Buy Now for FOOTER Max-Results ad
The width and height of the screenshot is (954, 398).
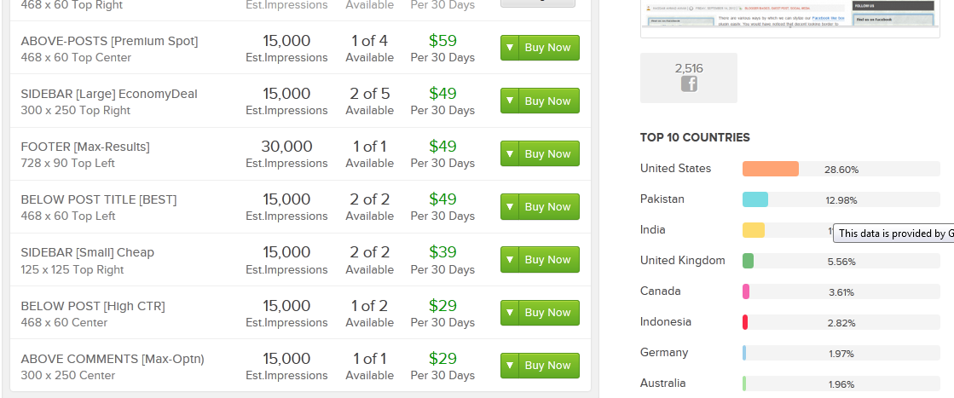[549, 154]
